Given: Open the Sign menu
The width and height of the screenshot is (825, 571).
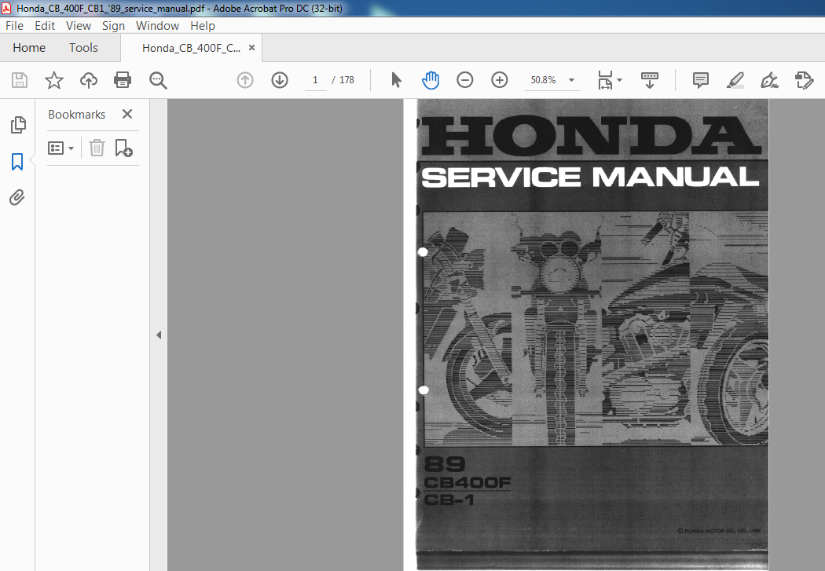Looking at the screenshot, I should click(x=113, y=26).
